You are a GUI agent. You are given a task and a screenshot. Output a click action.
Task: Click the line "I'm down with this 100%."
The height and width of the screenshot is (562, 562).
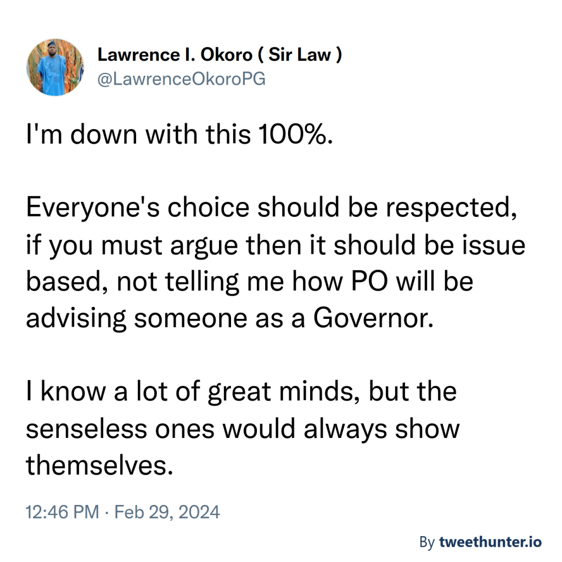[179, 134]
